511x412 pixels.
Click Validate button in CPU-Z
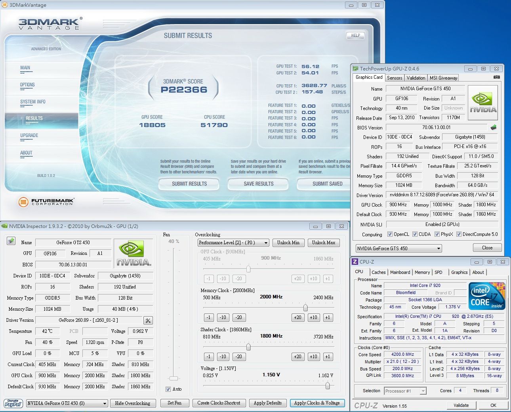[461, 405]
